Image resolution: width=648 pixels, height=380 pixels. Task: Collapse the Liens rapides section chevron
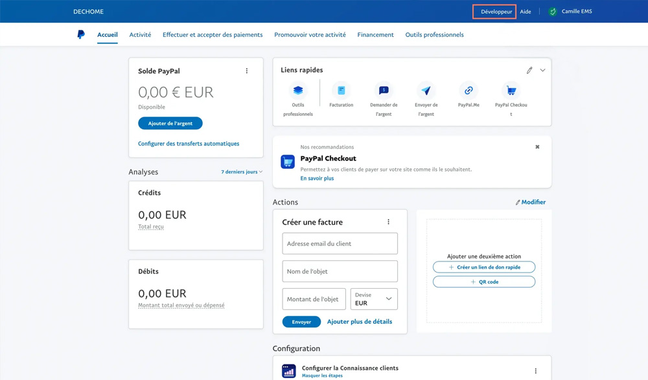pos(543,70)
